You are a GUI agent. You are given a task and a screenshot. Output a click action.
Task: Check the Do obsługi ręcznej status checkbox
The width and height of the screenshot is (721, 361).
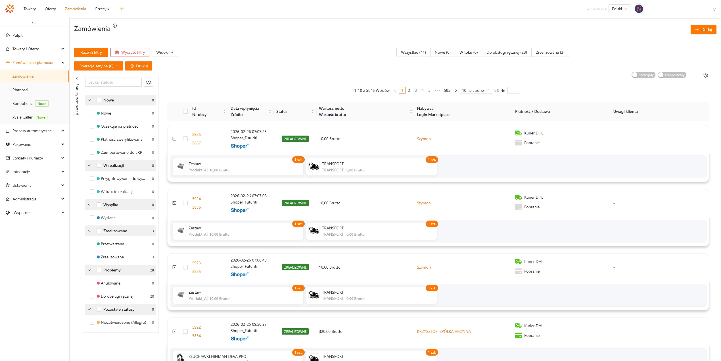point(92,296)
